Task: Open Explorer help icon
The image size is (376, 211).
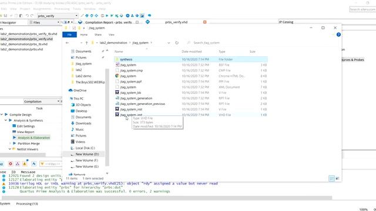Action: click(x=338, y=35)
